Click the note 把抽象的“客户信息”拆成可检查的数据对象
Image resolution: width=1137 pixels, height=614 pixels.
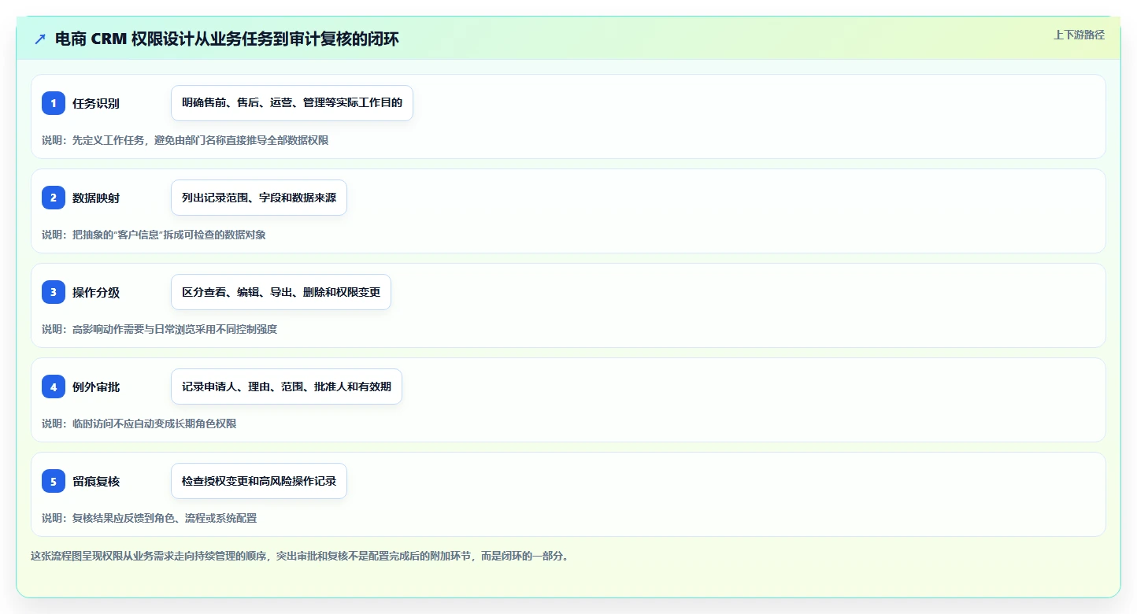(169, 235)
